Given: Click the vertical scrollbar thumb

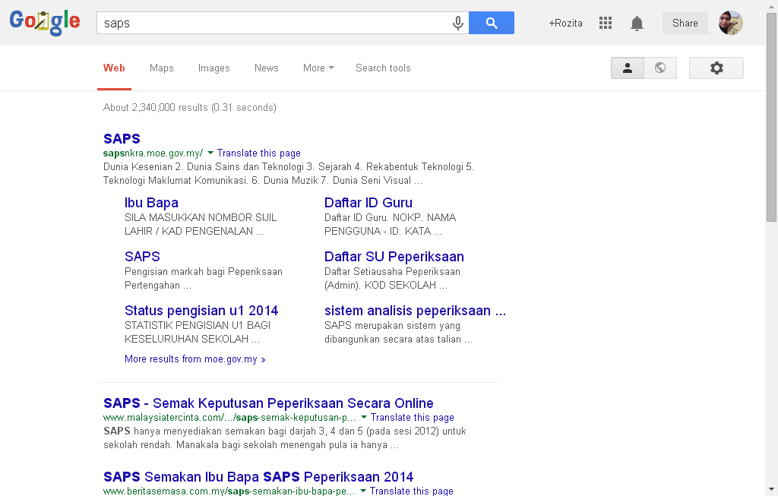Looking at the screenshot, I should tap(772, 117).
